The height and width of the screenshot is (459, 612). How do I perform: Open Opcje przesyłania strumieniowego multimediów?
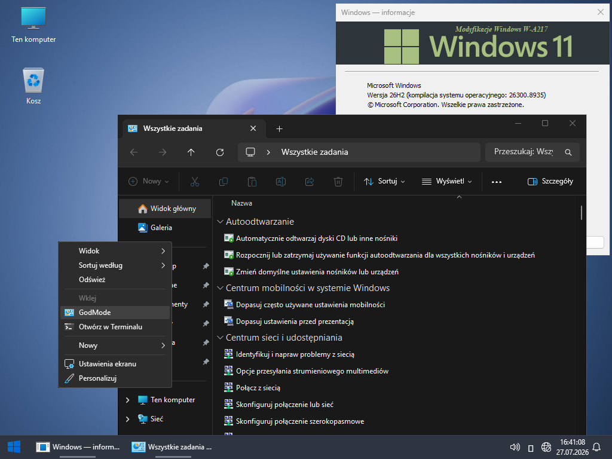pos(307,371)
